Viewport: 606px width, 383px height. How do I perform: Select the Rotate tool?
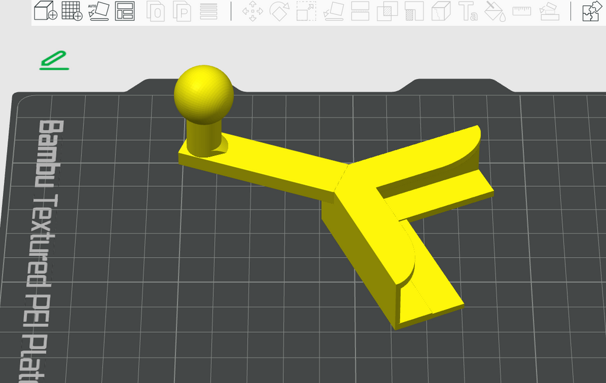tap(279, 11)
